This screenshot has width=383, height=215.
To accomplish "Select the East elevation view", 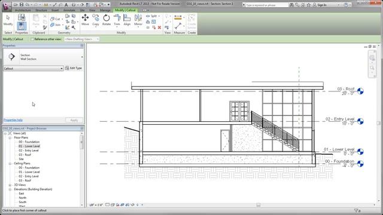I will tap(22, 193).
